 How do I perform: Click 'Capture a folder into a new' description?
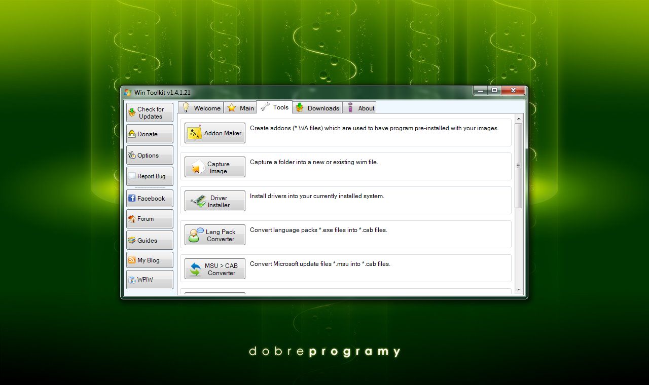click(314, 162)
